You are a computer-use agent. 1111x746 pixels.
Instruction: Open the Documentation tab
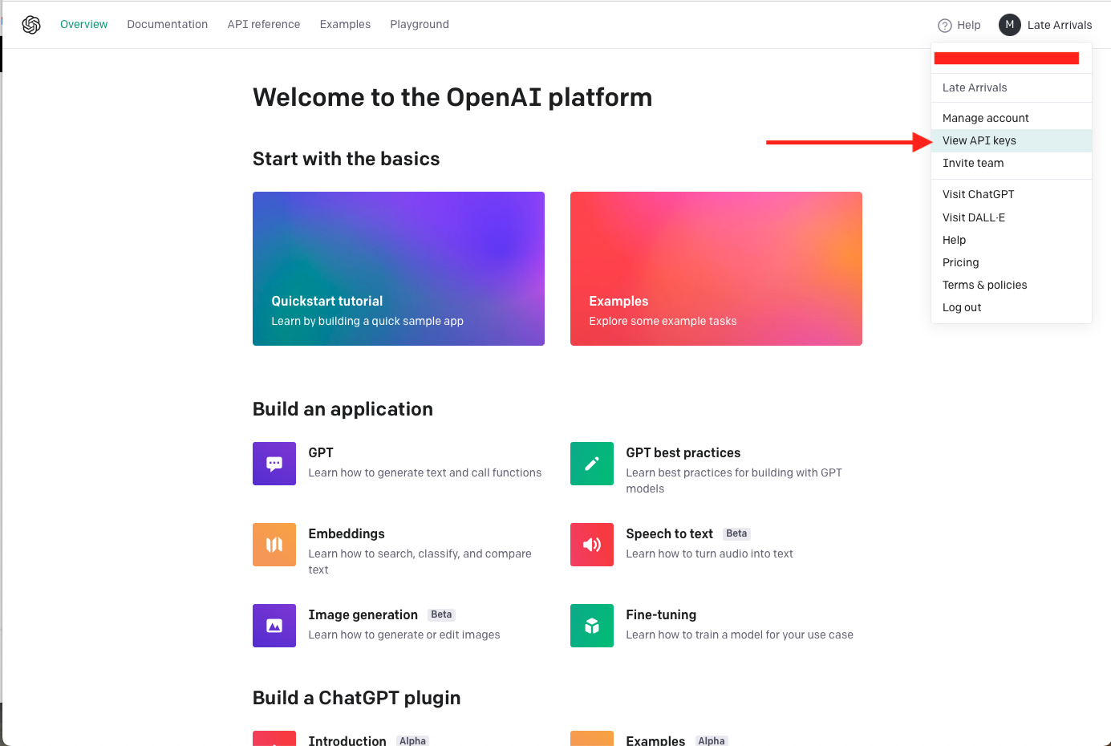(167, 24)
